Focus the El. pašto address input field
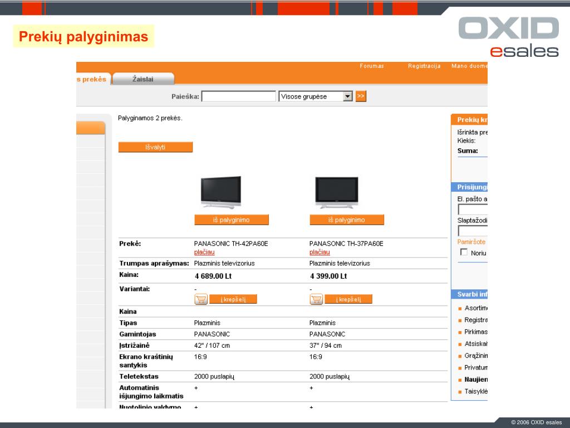Image resolution: width=570 pixels, height=428 pixels. point(473,210)
